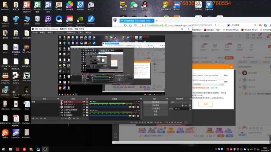Toggle visibility of the 视频捕获设备 source
This screenshot has width=271, height=152.
(x=84, y=107)
